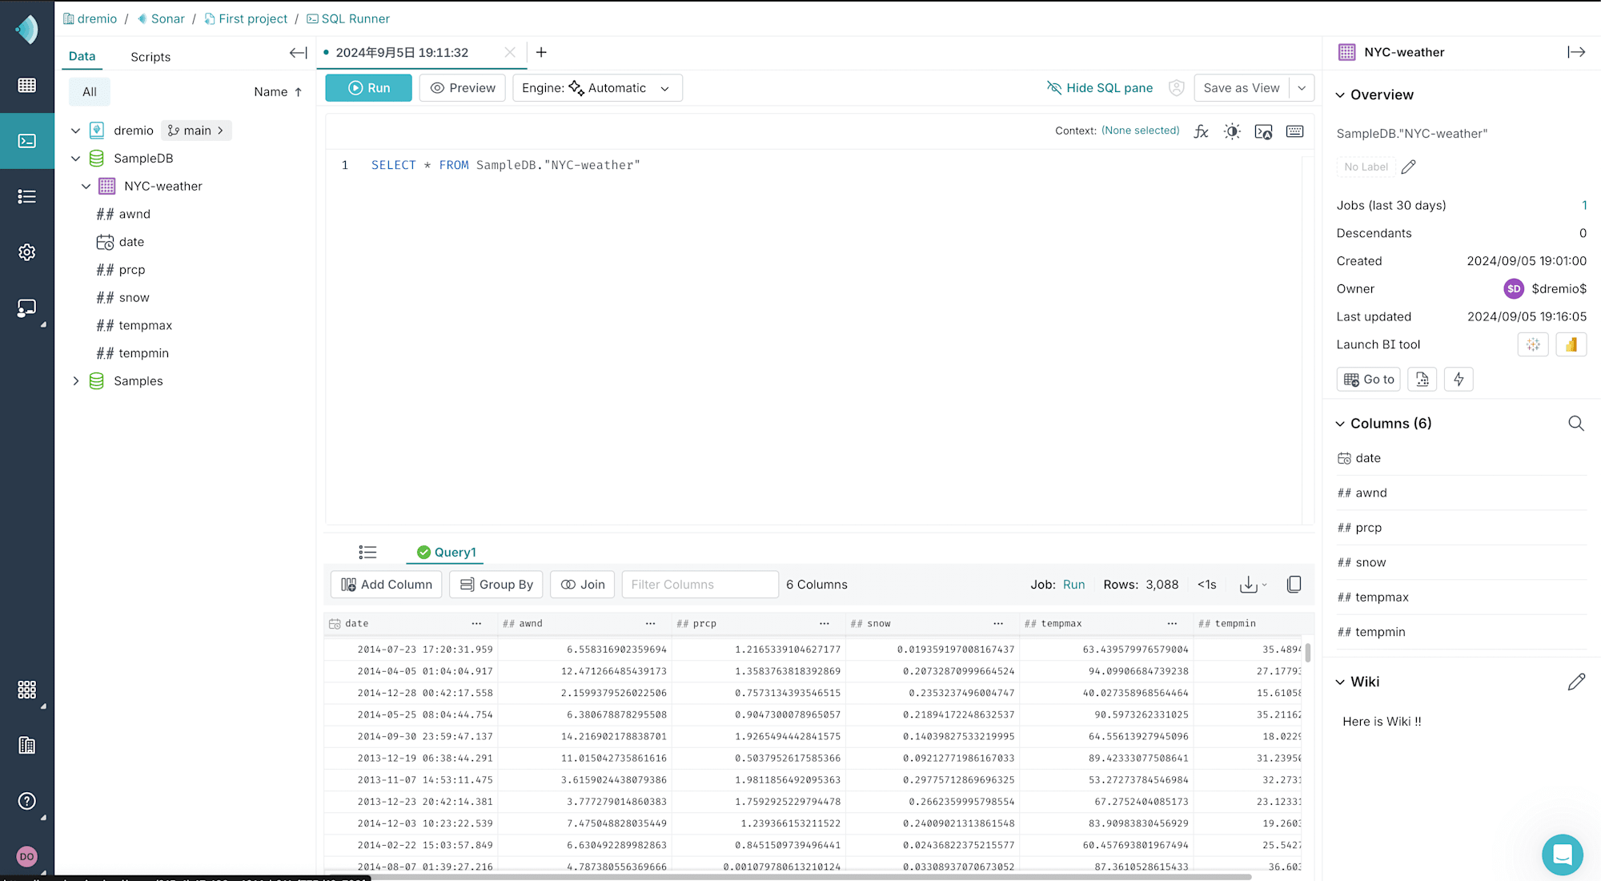1601x881 pixels.
Task: Add a new query tab
Action: click(x=541, y=52)
